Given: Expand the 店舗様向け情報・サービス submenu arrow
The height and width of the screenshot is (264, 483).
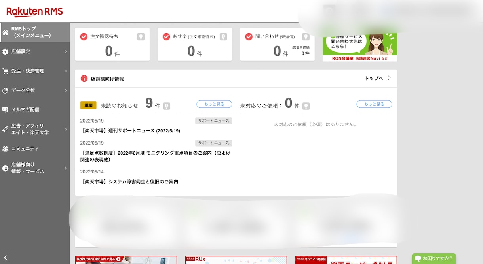Looking at the screenshot, I should click(65, 168).
